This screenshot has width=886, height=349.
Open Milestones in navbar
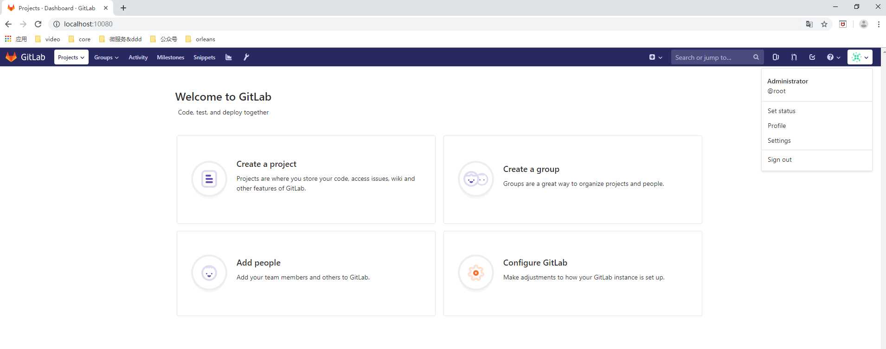[171, 57]
